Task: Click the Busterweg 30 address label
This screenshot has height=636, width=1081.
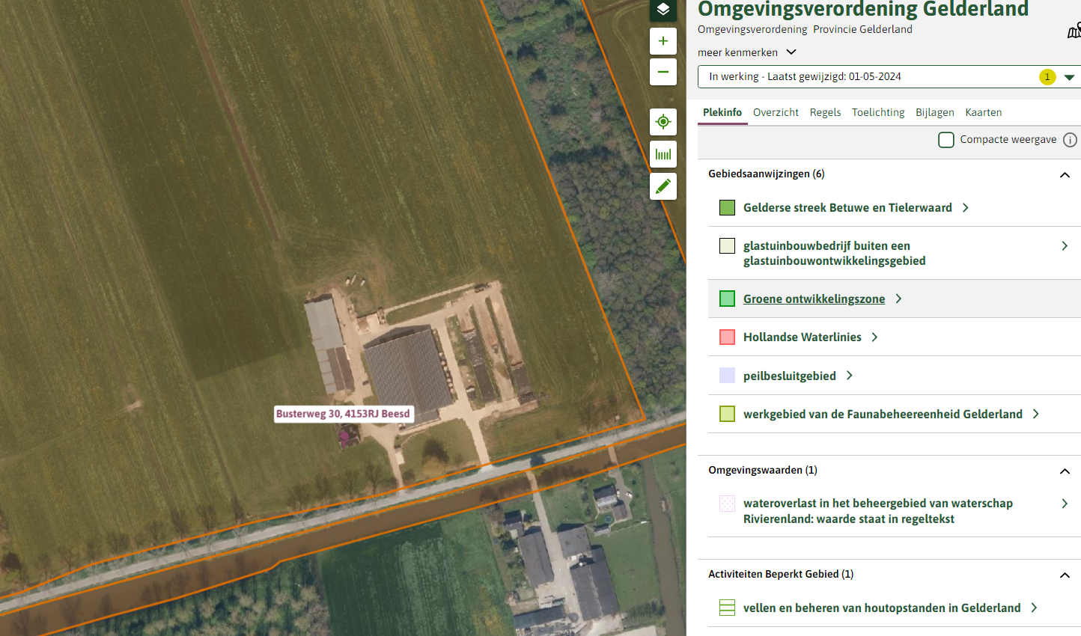Action: tap(344, 414)
